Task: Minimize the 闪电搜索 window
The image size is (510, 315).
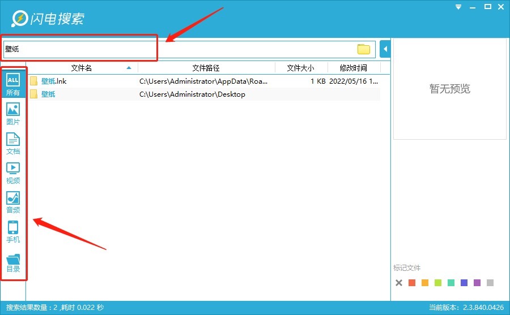Action: pyautogui.click(x=473, y=7)
